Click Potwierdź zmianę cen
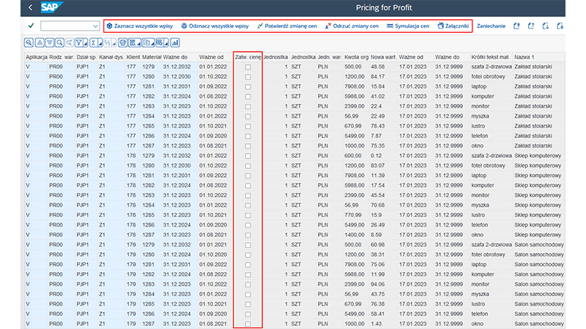The image size is (586, 329). 287,26
